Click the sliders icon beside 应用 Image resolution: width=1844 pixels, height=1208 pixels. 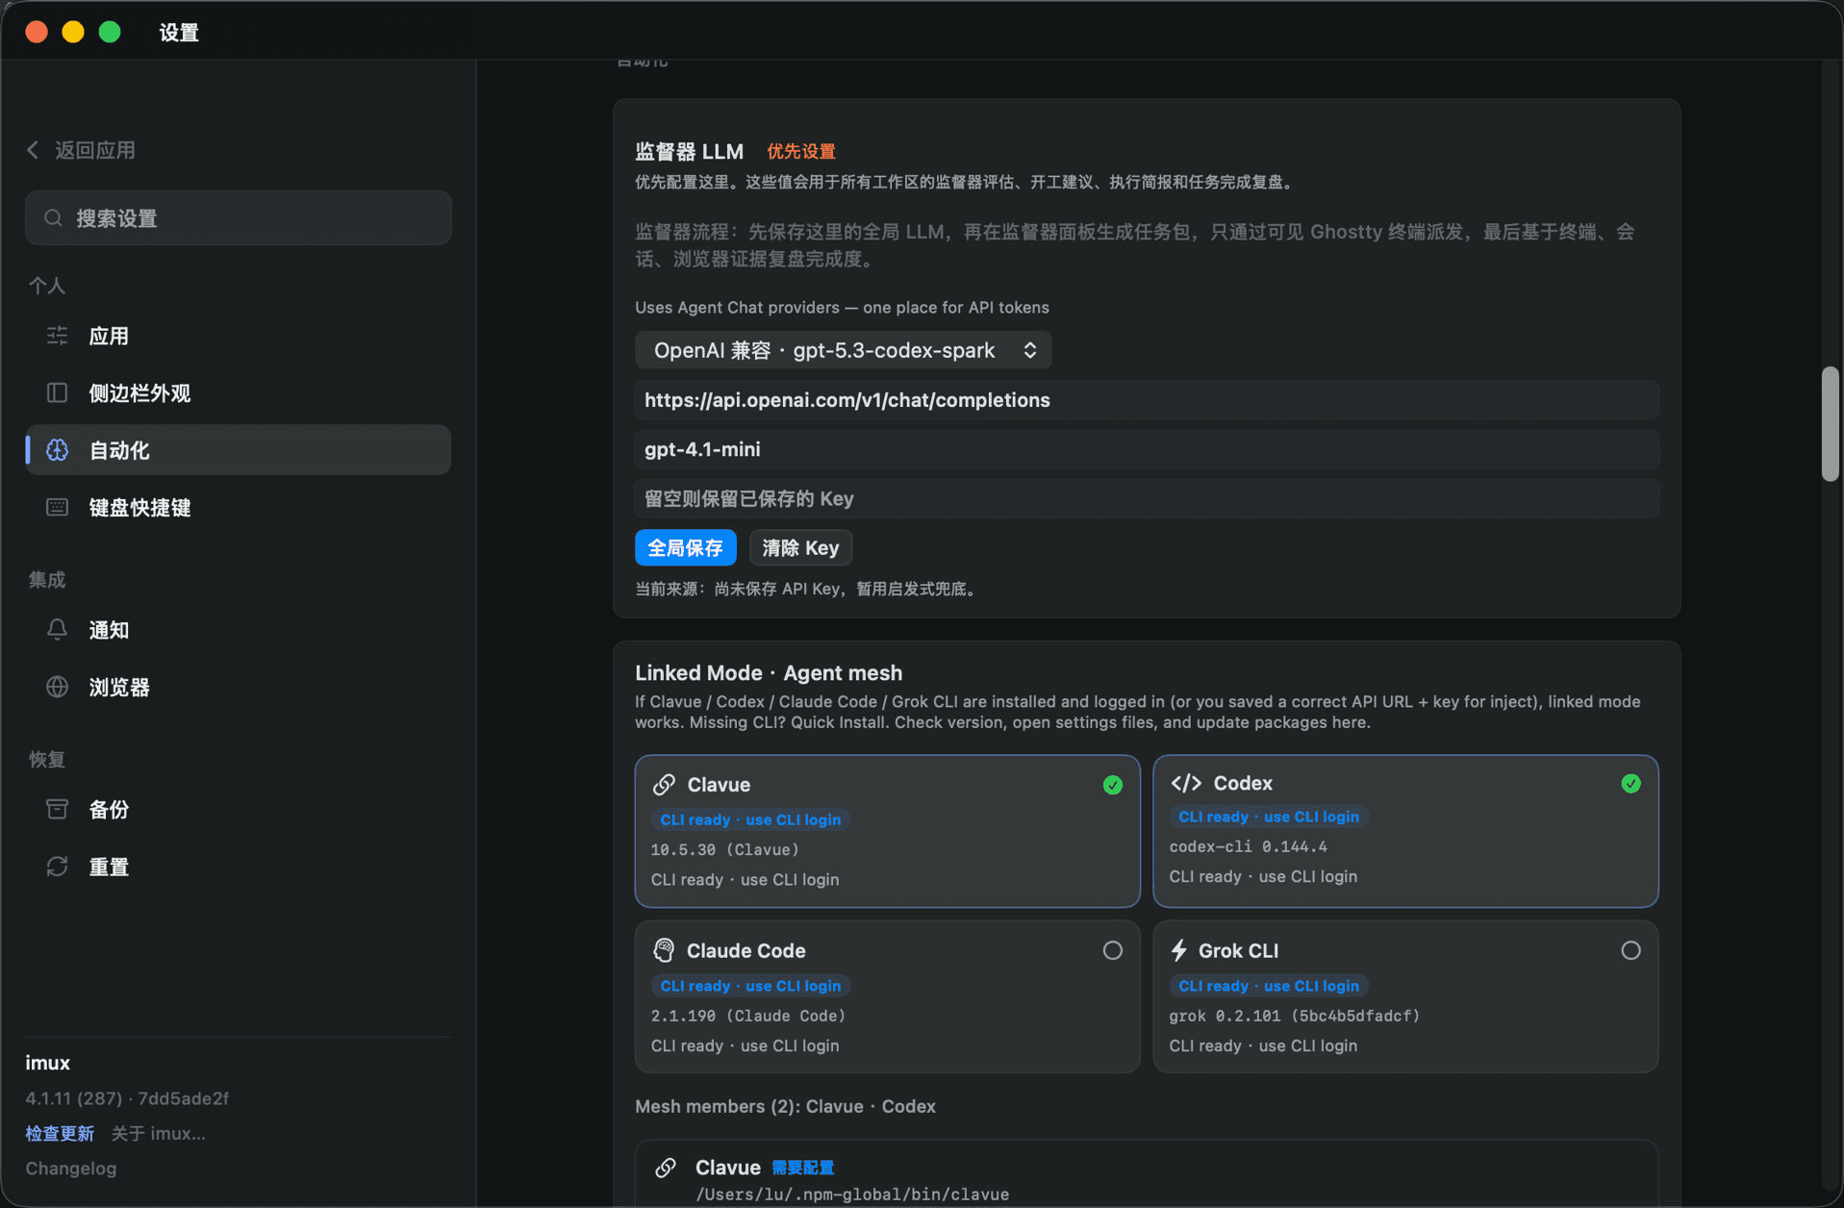point(58,336)
